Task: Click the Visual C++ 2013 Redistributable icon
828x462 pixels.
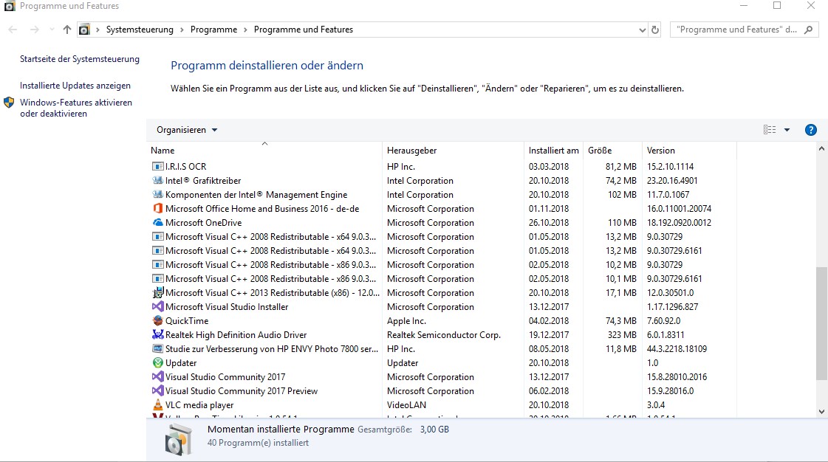Action: pos(157,293)
